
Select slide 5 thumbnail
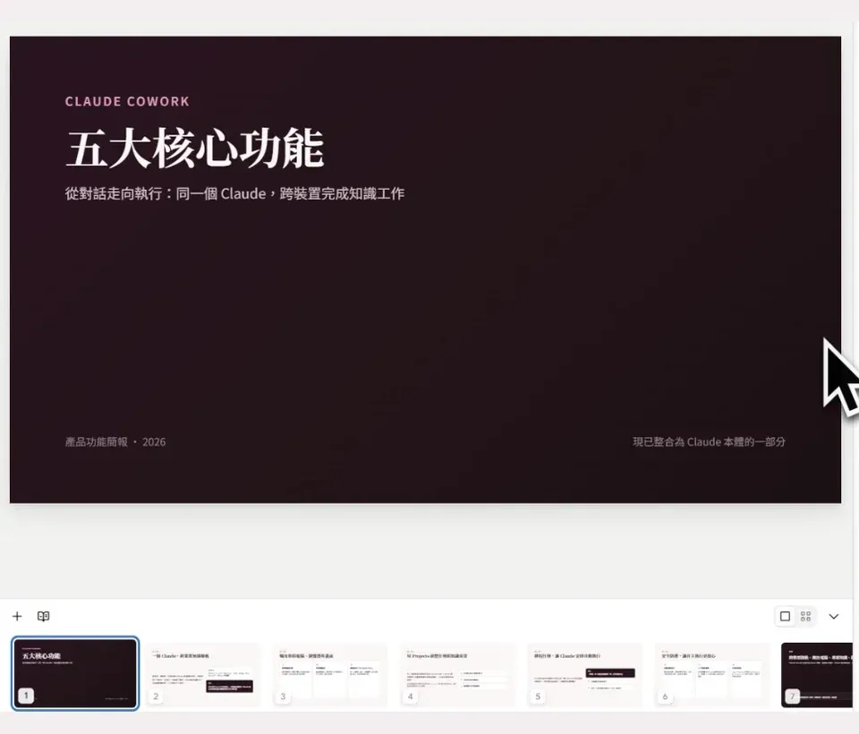tap(584, 675)
